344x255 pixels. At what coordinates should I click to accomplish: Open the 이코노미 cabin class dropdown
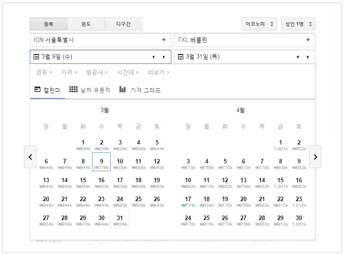click(259, 24)
